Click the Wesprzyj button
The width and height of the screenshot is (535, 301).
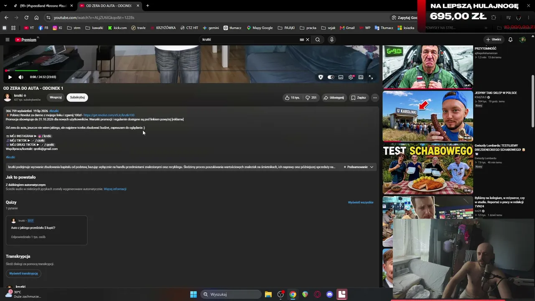pos(56,97)
